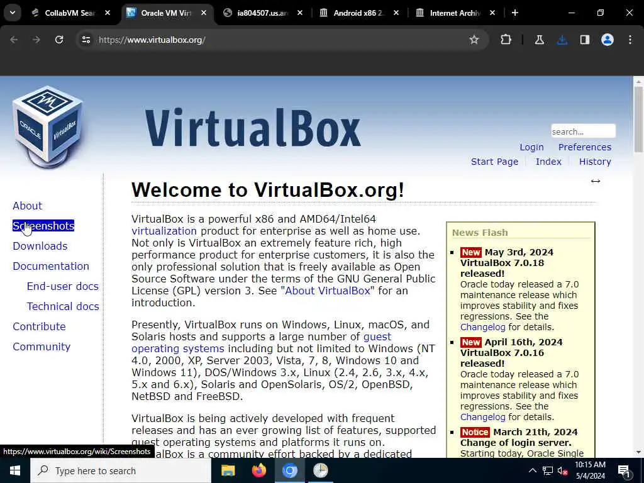Open Chrome Labs flask icon
The width and height of the screenshot is (644, 483).
coord(539,40)
